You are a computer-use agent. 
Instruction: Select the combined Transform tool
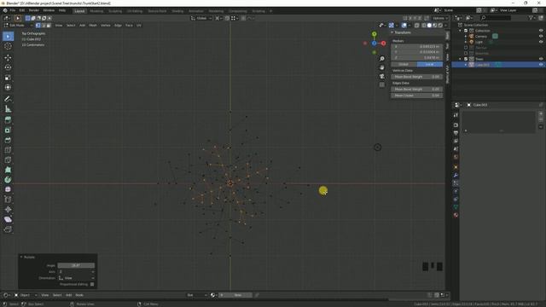click(8, 87)
